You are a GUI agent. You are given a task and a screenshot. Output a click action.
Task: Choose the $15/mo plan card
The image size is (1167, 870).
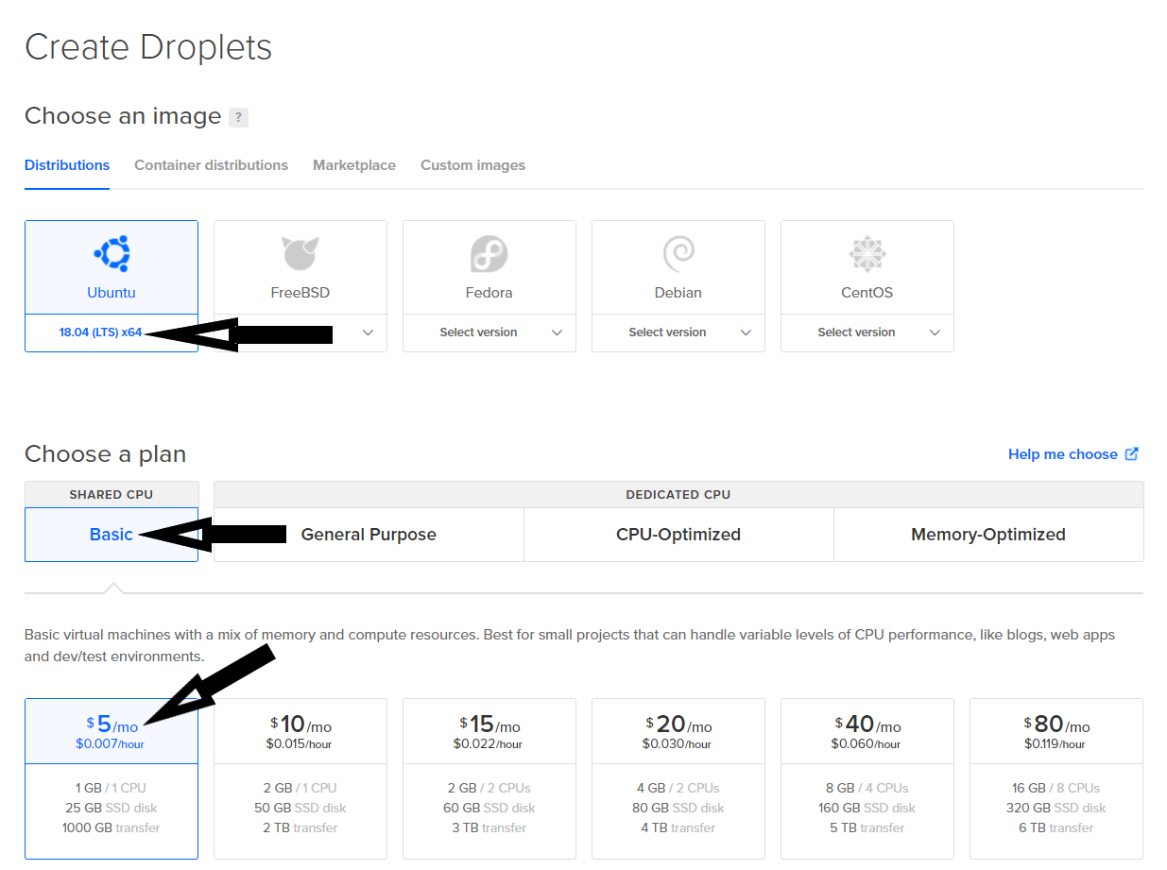pyautogui.click(x=489, y=779)
